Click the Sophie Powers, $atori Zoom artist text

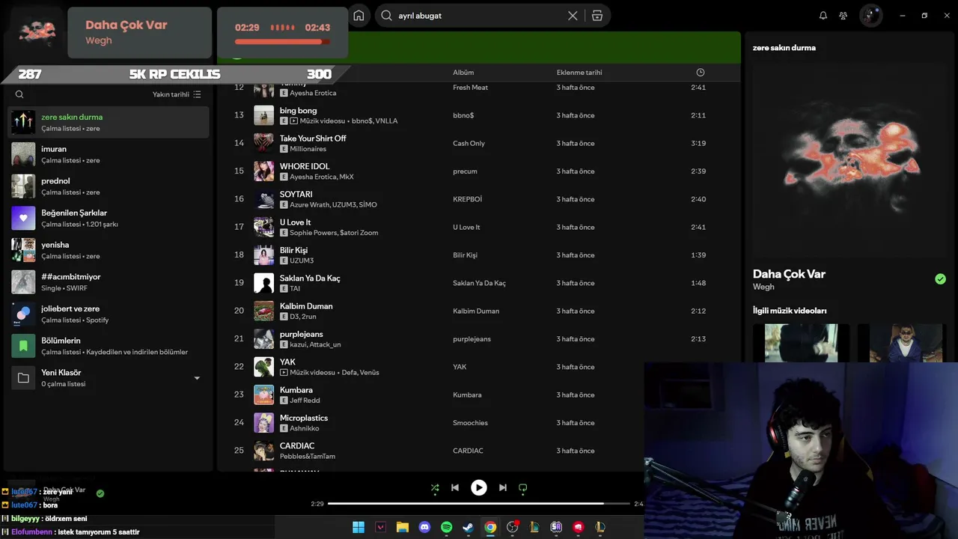click(x=334, y=233)
